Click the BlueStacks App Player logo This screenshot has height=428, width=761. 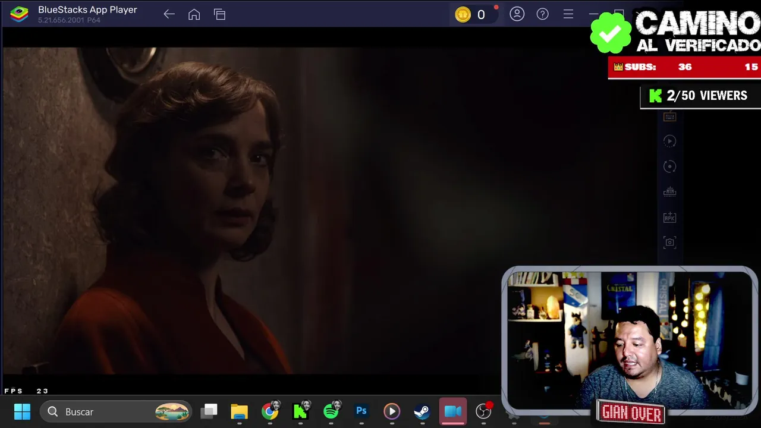click(19, 14)
